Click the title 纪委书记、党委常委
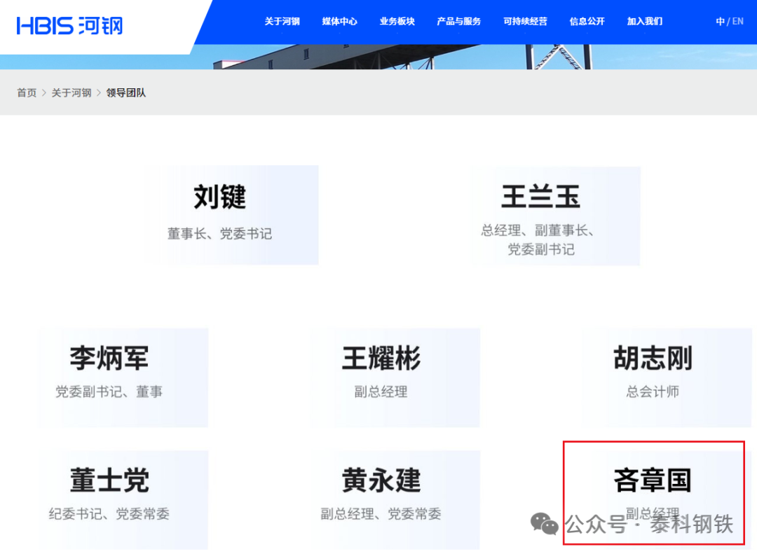This screenshot has height=554, width=757. click(109, 514)
